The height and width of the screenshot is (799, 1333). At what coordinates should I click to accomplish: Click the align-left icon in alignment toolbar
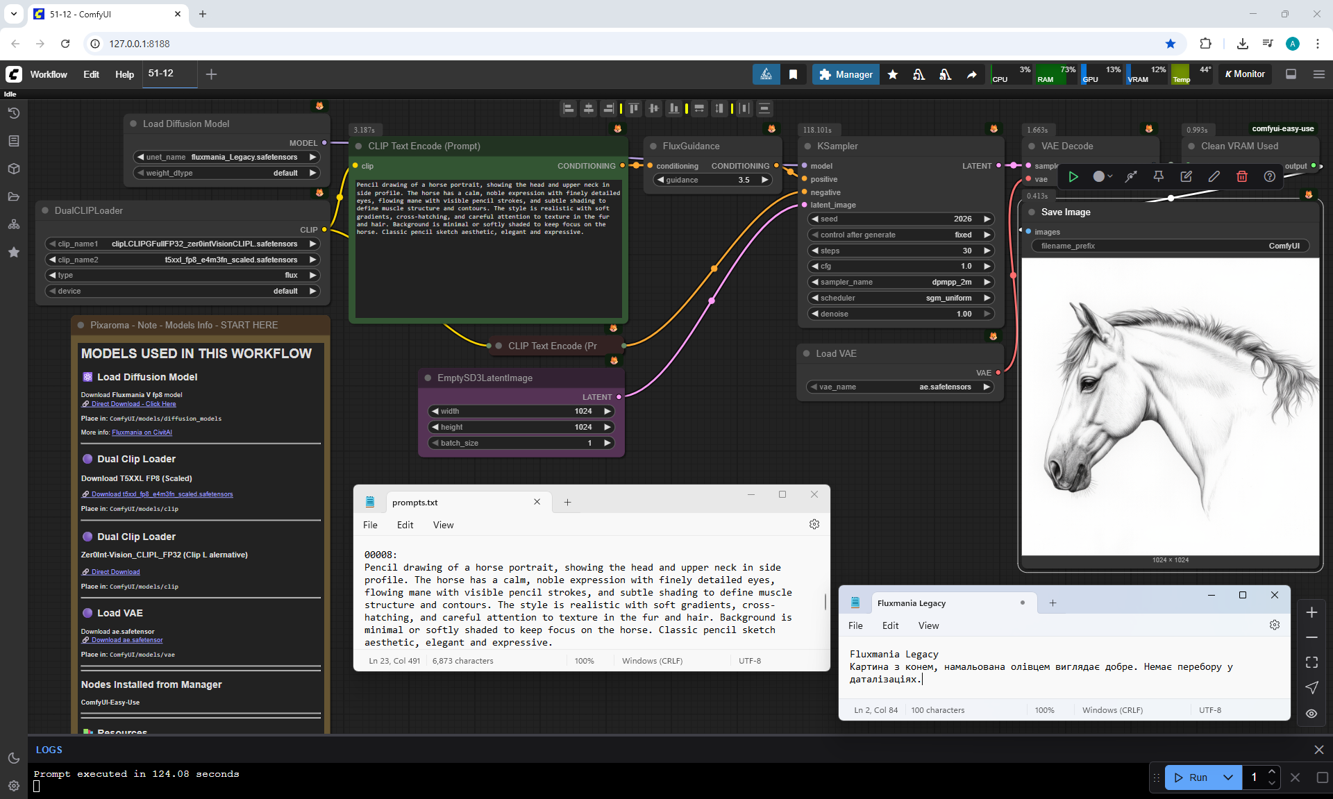(x=569, y=108)
